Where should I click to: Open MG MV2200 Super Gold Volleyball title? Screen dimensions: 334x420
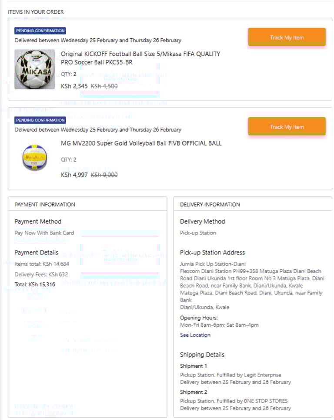(x=141, y=143)
